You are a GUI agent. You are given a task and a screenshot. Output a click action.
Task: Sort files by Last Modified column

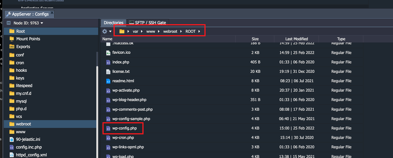point(297,39)
